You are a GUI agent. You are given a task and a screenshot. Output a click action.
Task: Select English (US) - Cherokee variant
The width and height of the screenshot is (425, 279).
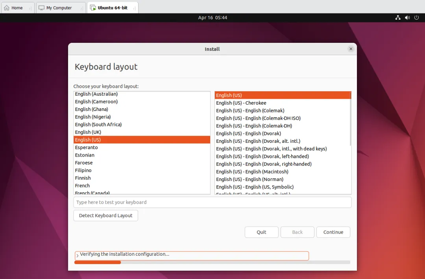(282, 103)
